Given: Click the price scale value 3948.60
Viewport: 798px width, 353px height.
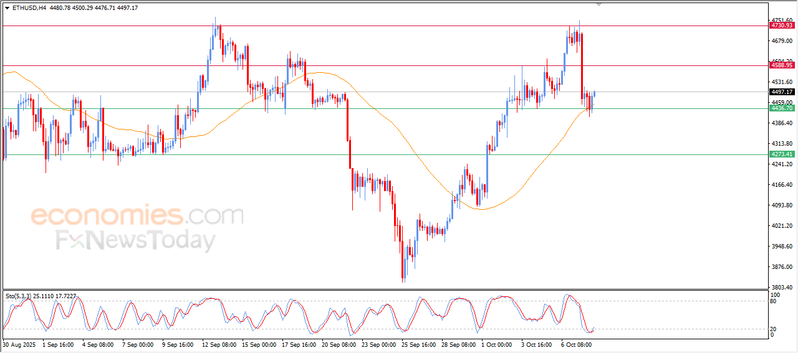Looking at the screenshot, I should coord(782,246).
